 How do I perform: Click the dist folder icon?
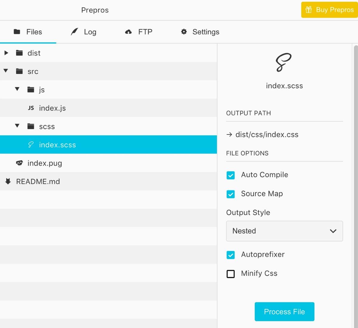19,53
